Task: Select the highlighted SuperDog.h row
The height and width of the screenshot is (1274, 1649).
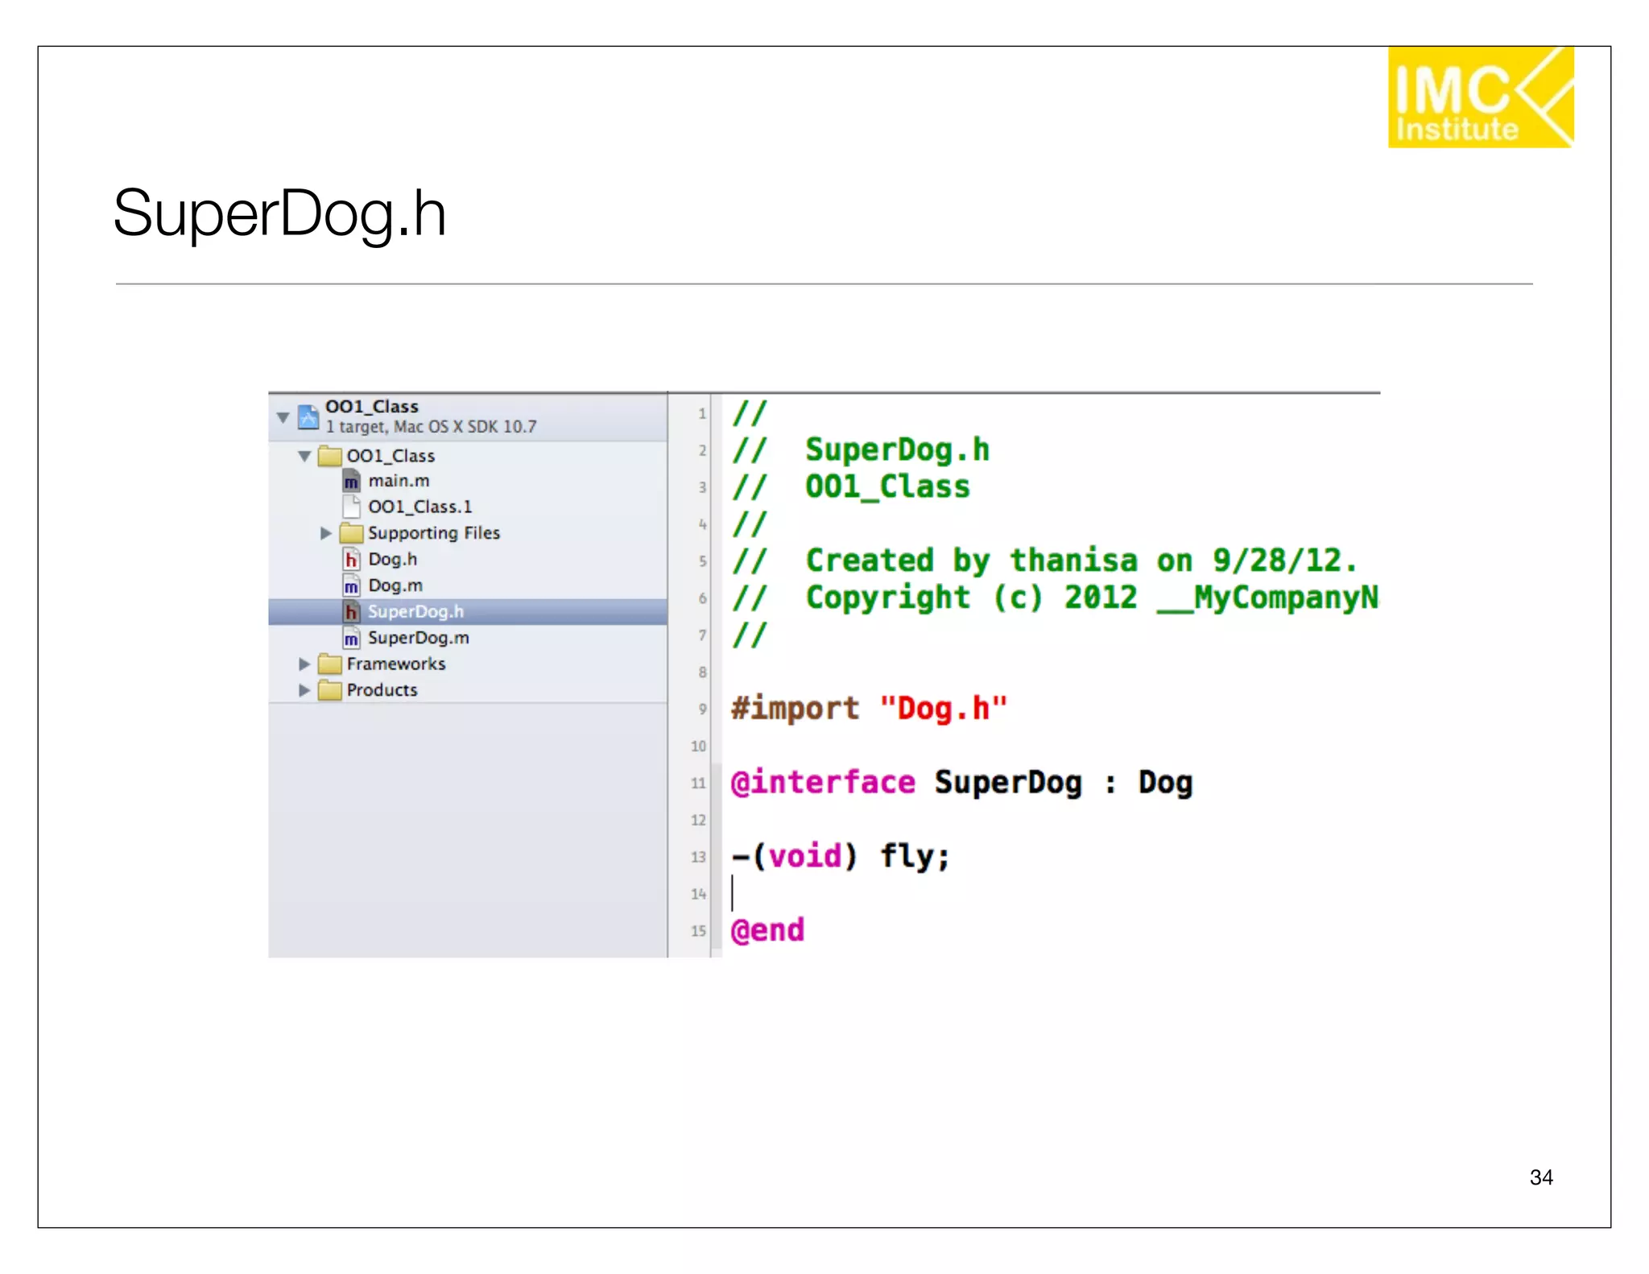Action: (468, 611)
